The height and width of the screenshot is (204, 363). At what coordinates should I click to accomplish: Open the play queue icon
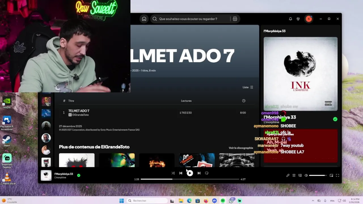pyautogui.click(x=294, y=175)
